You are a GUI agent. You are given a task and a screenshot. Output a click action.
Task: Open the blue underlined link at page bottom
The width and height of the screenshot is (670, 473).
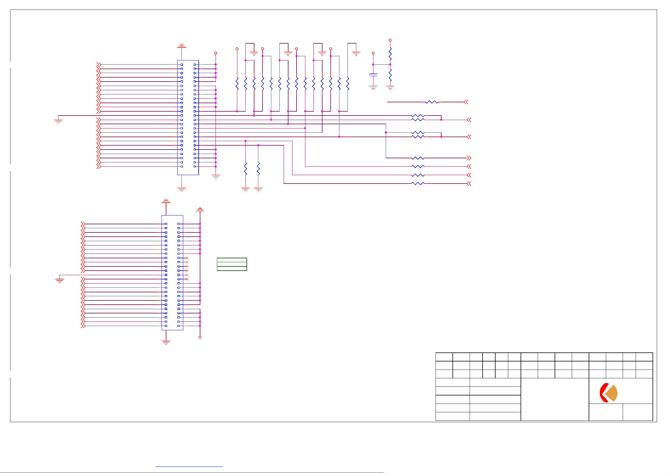(189, 467)
